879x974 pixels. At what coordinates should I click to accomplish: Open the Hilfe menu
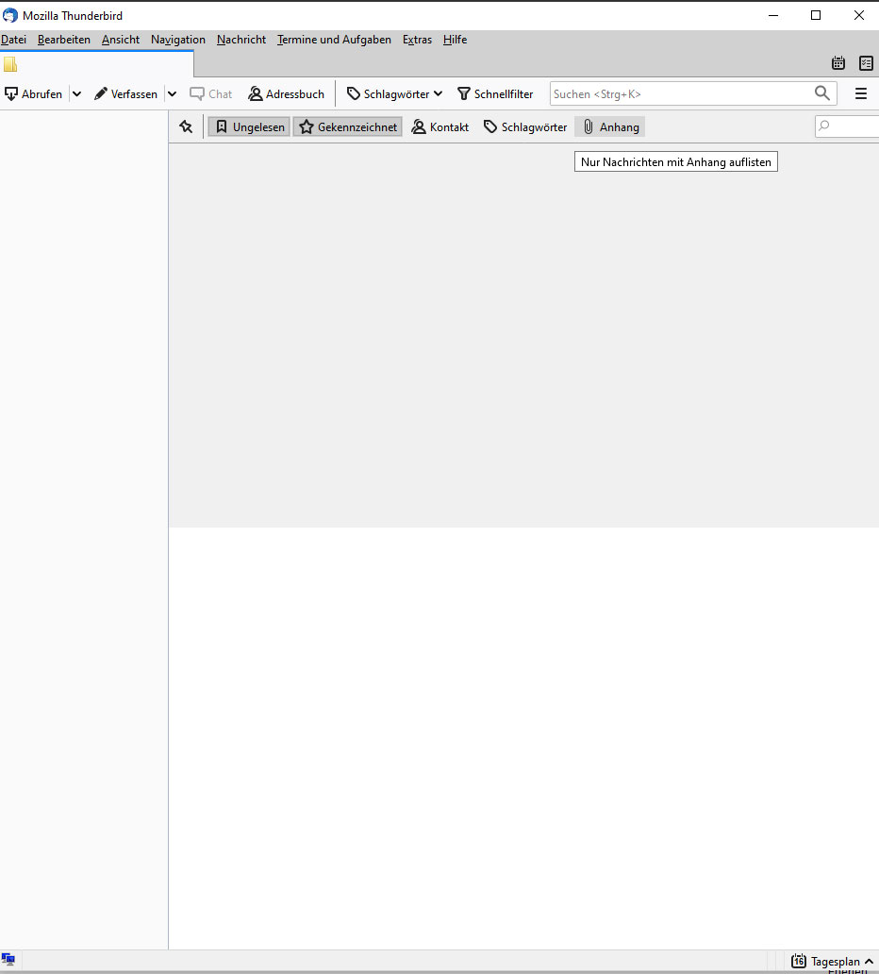coord(455,40)
